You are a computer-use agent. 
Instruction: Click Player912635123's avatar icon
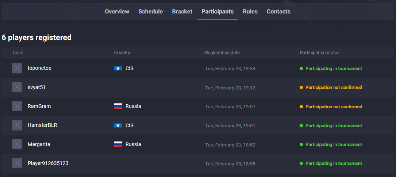pyautogui.click(x=17, y=163)
